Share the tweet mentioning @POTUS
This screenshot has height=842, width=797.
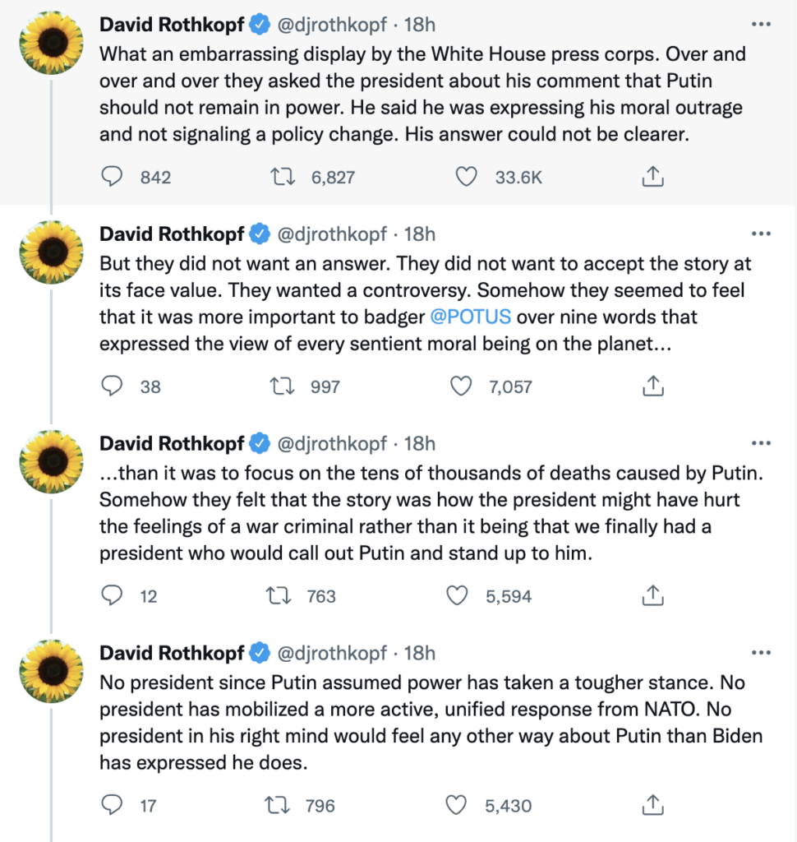(652, 386)
